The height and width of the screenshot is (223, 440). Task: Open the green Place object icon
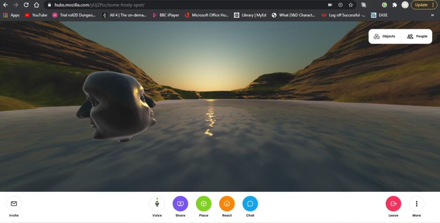pos(204,204)
